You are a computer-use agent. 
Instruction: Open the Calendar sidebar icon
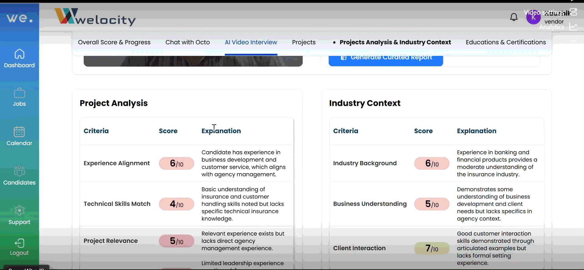coord(19,132)
